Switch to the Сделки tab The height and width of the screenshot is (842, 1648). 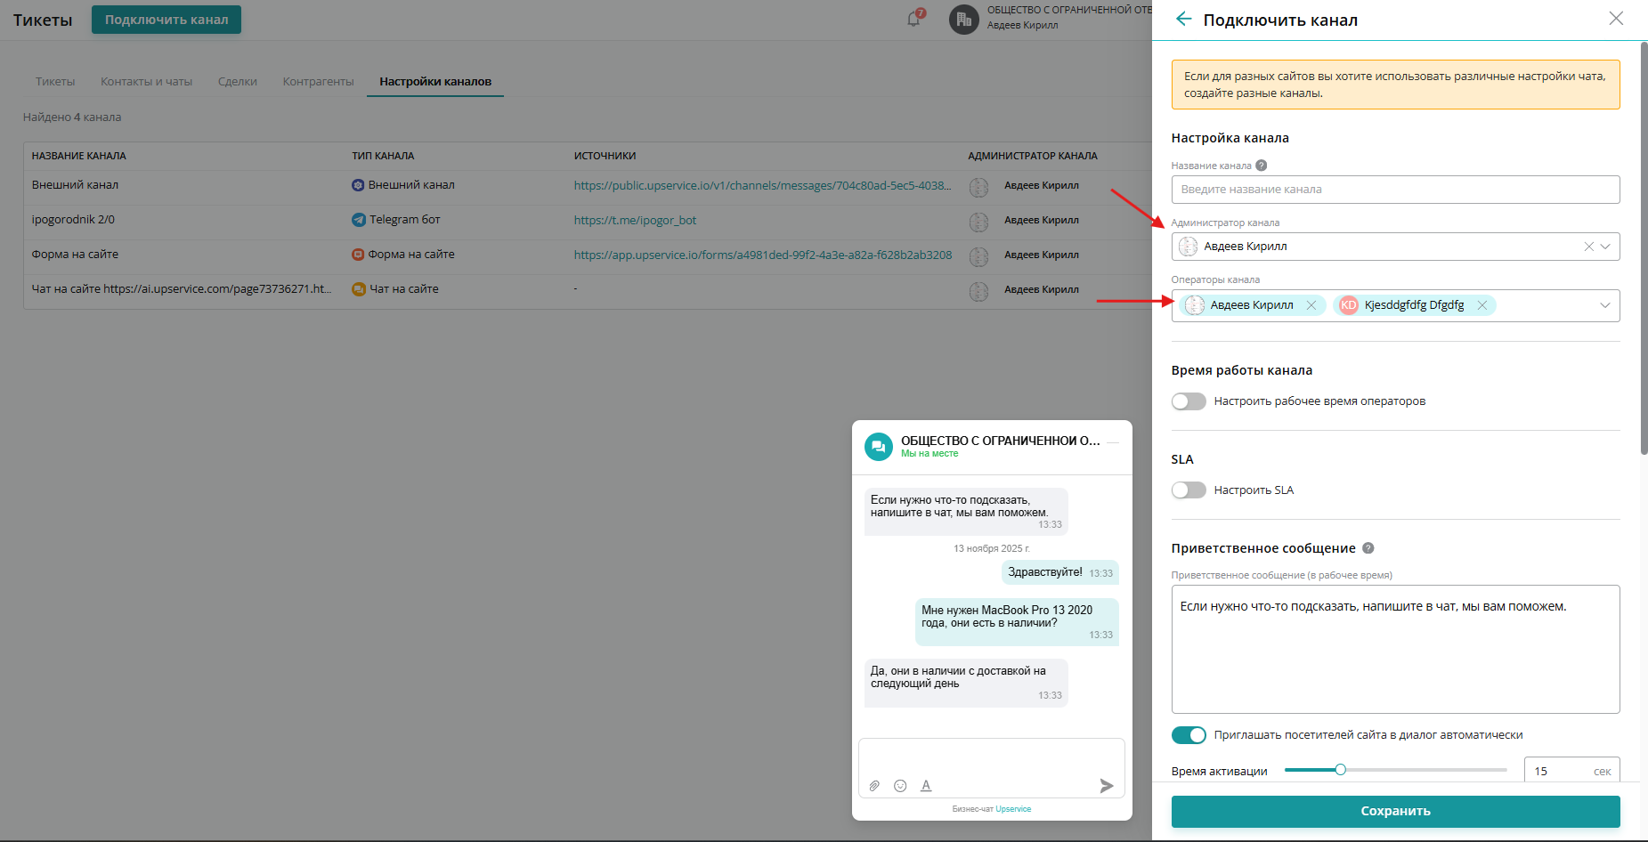point(238,82)
